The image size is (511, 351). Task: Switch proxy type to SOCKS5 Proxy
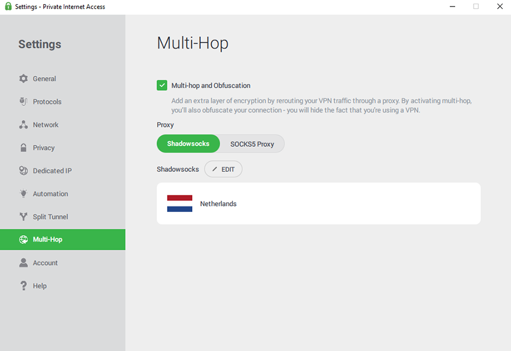pos(252,144)
